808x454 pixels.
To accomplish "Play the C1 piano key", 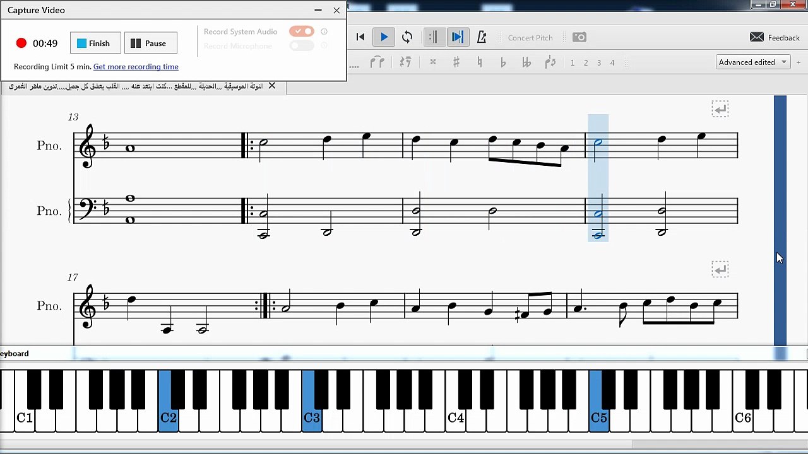I will [x=25, y=418].
